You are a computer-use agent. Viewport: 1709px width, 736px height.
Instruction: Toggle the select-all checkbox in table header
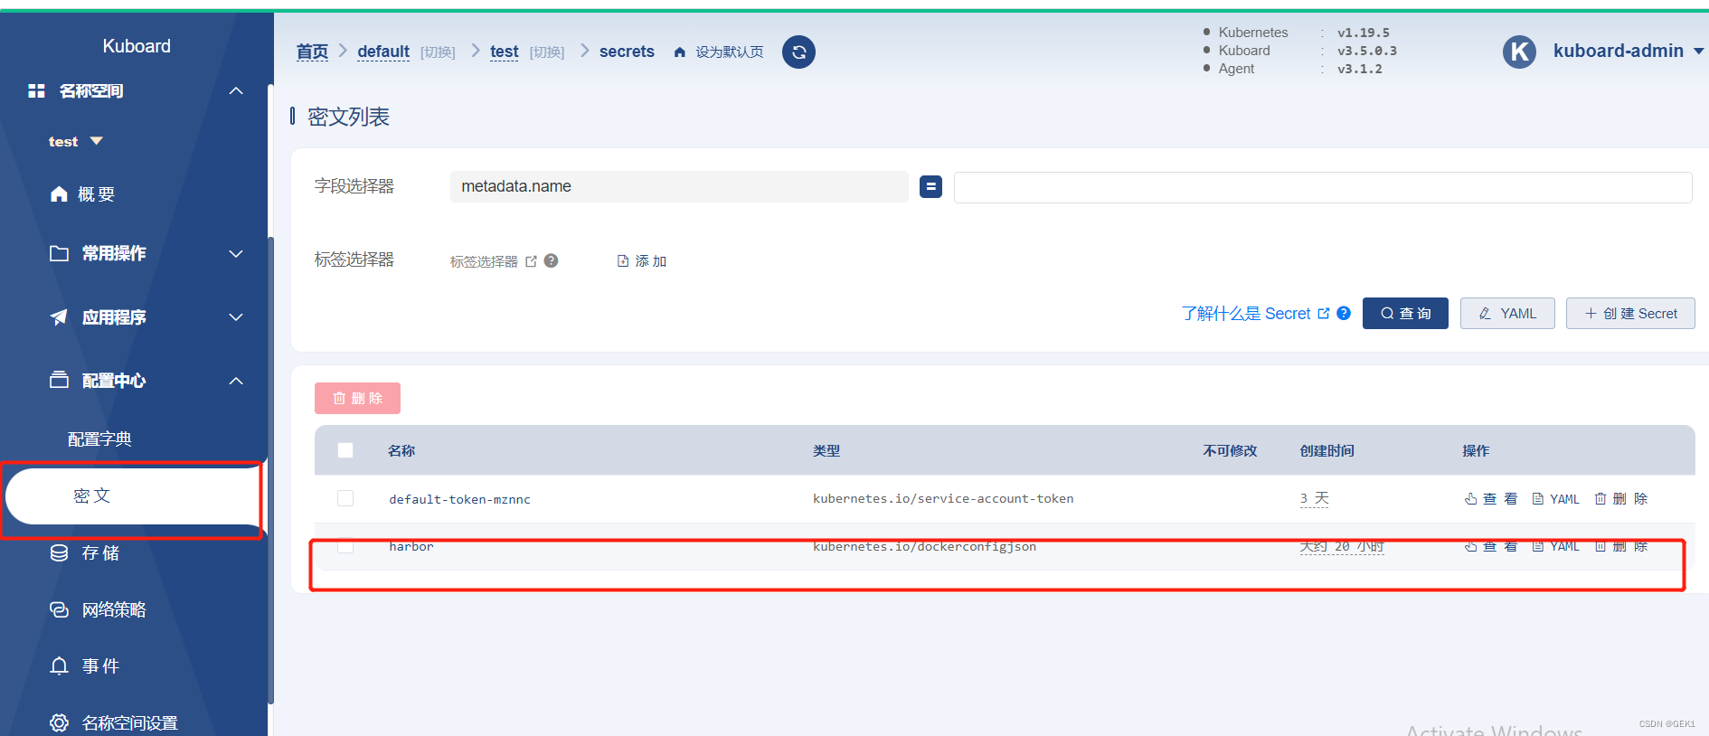[x=345, y=450]
